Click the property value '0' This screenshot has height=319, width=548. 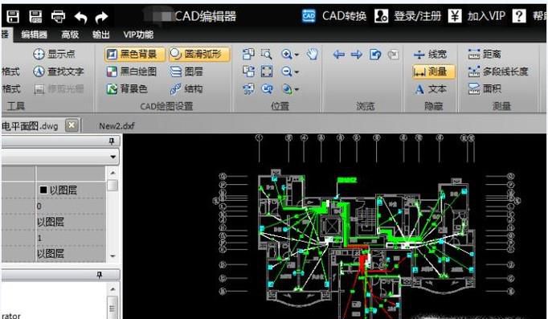tap(39, 207)
